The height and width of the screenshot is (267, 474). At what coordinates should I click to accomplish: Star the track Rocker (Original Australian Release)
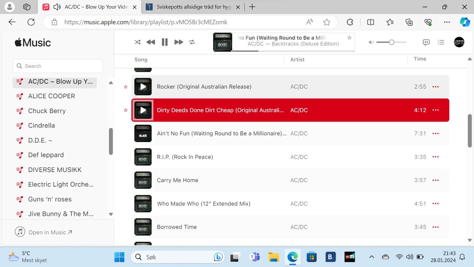tap(126, 86)
